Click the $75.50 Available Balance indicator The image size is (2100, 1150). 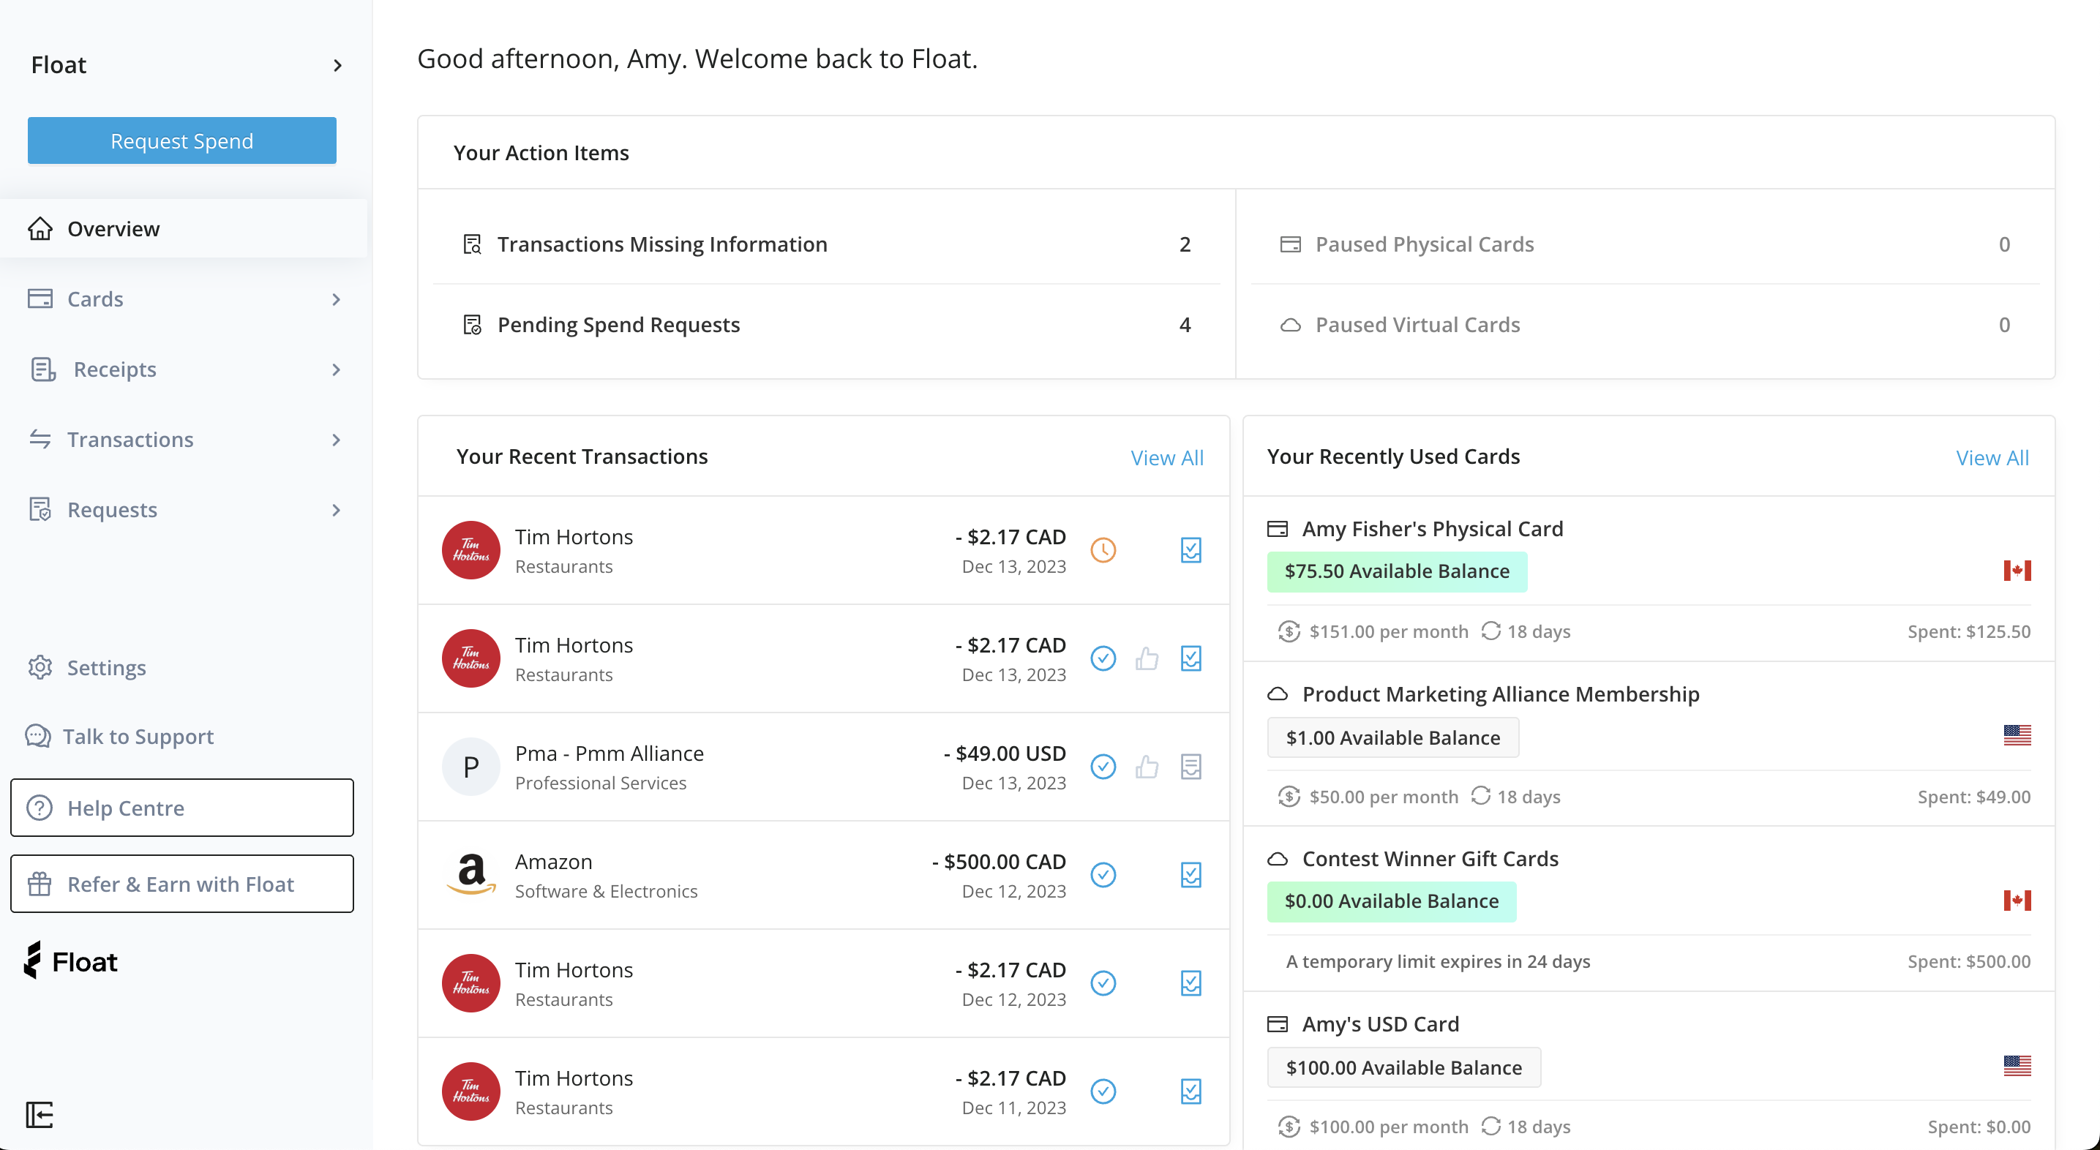coord(1397,571)
